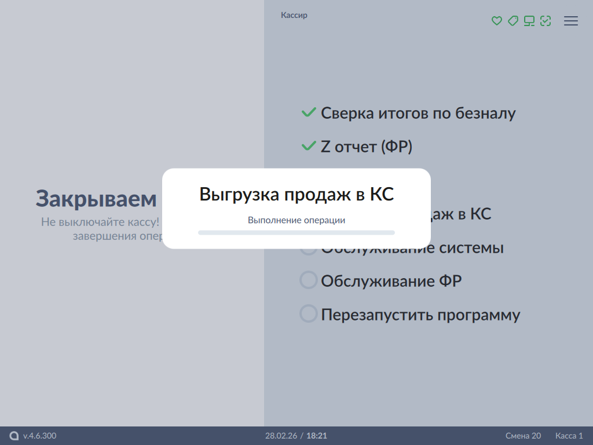Viewport: 593px width, 445px height.
Task: Click the monitor network status icon
Action: (x=529, y=21)
